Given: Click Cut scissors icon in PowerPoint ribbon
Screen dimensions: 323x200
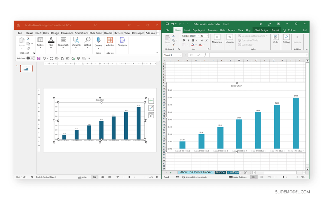Looking at the screenshot, I should pos(29,39).
